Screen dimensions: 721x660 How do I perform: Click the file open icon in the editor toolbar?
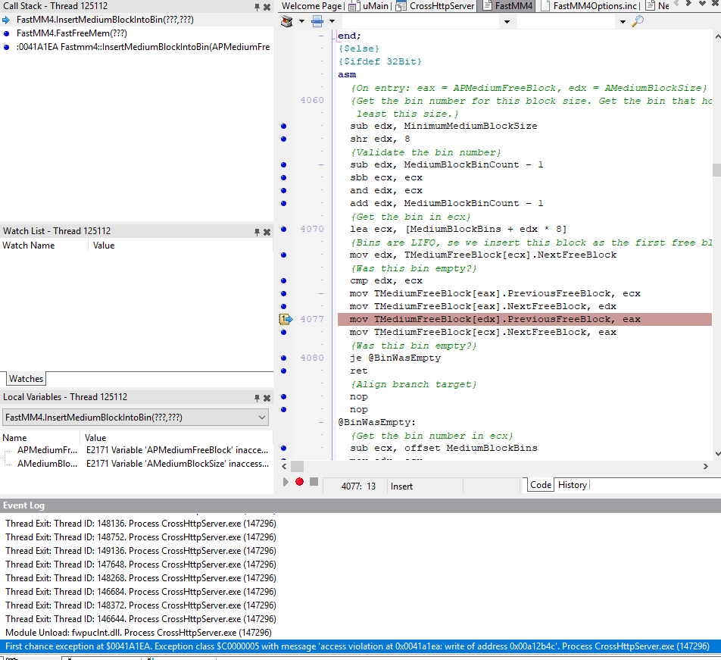(318, 21)
